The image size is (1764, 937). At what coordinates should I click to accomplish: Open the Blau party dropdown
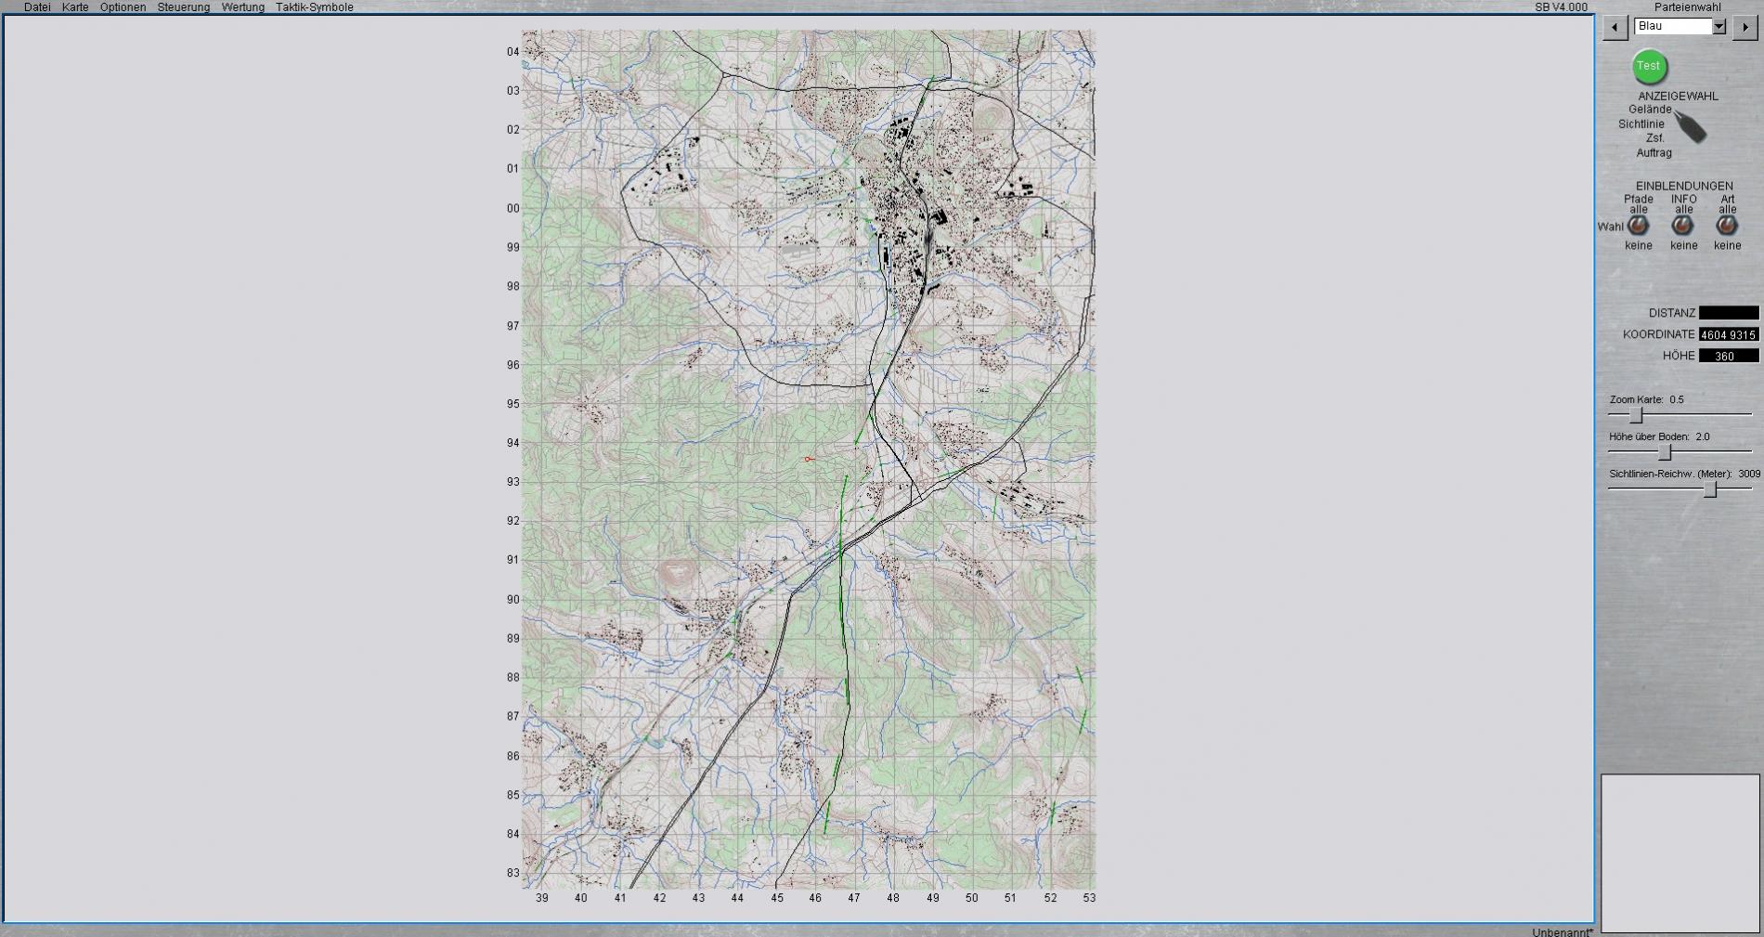coord(1719,27)
